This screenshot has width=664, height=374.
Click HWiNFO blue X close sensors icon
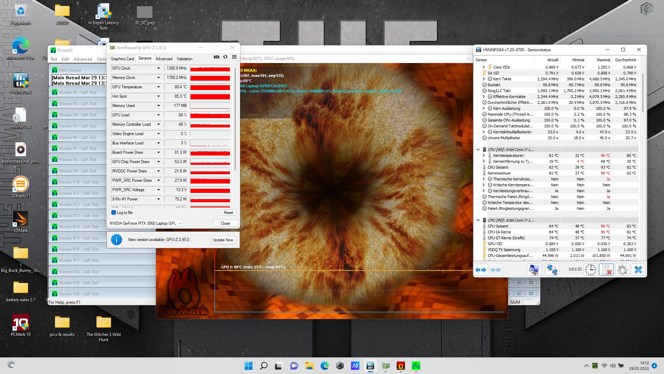tap(638, 270)
